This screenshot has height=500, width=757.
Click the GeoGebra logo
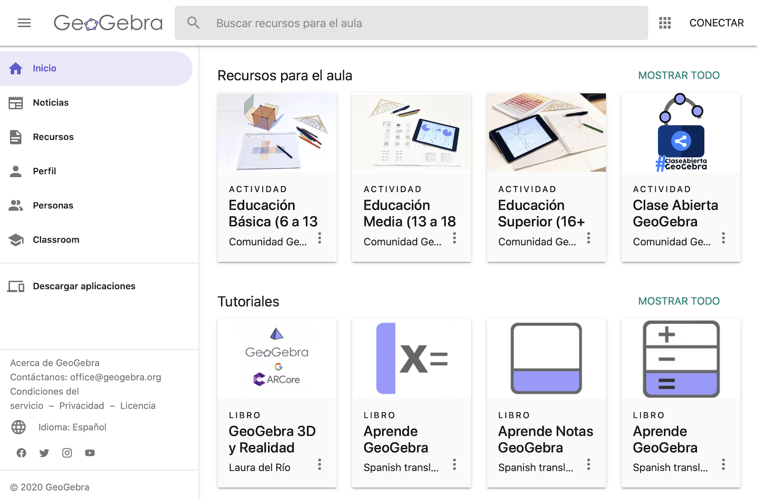(108, 23)
